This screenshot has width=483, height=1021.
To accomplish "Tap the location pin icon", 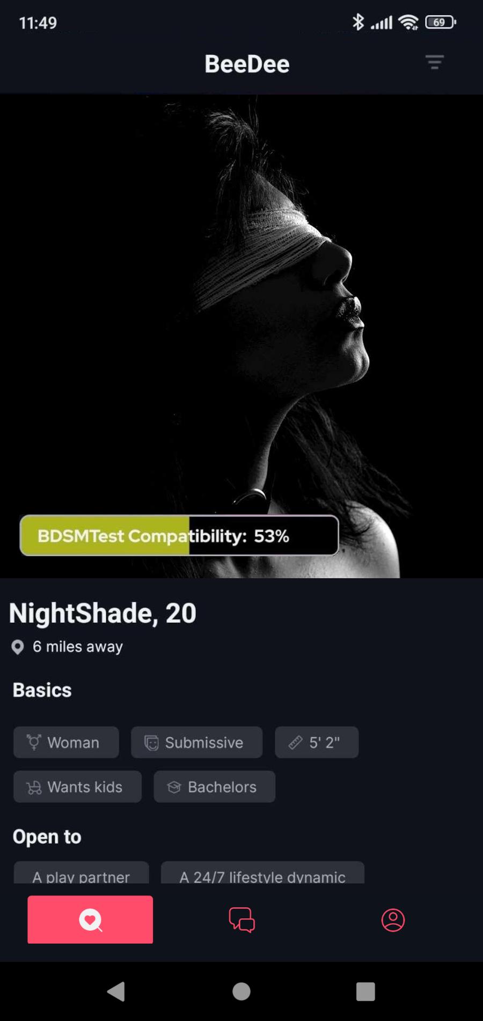I will (18, 647).
